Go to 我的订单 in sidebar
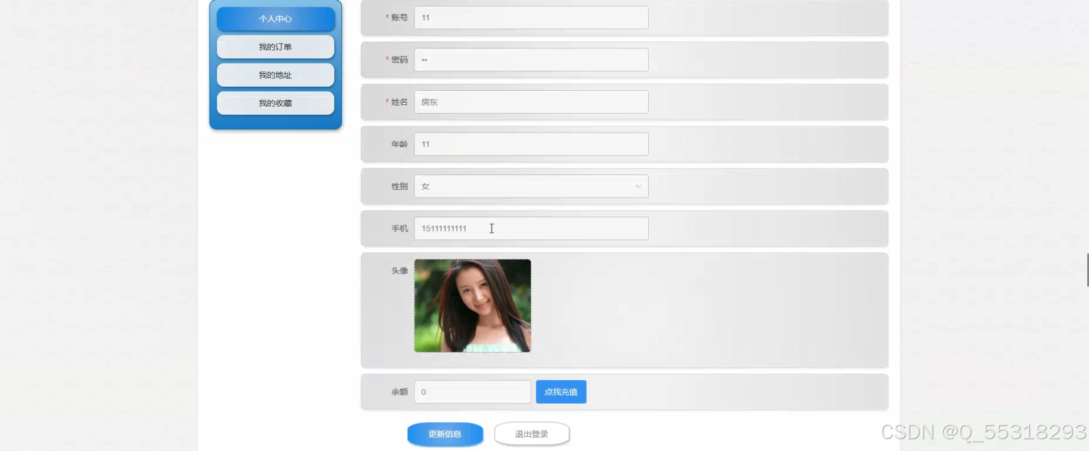1089x451 pixels. pos(276,47)
